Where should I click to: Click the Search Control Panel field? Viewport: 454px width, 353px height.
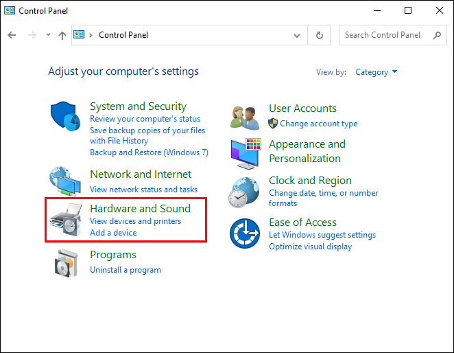point(387,35)
